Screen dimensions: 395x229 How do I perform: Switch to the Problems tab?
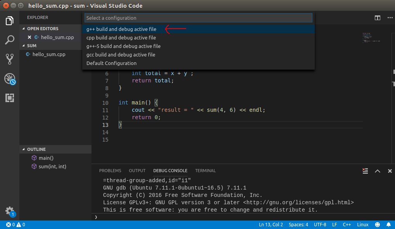coord(110,171)
